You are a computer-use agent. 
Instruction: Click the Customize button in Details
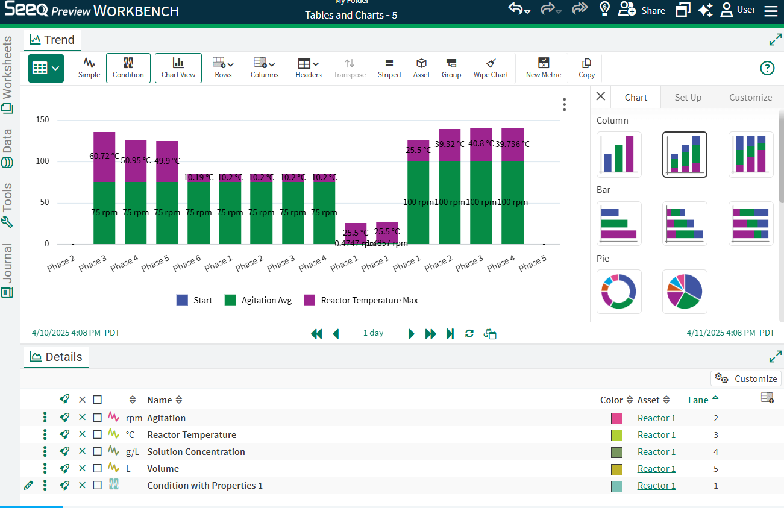point(746,378)
